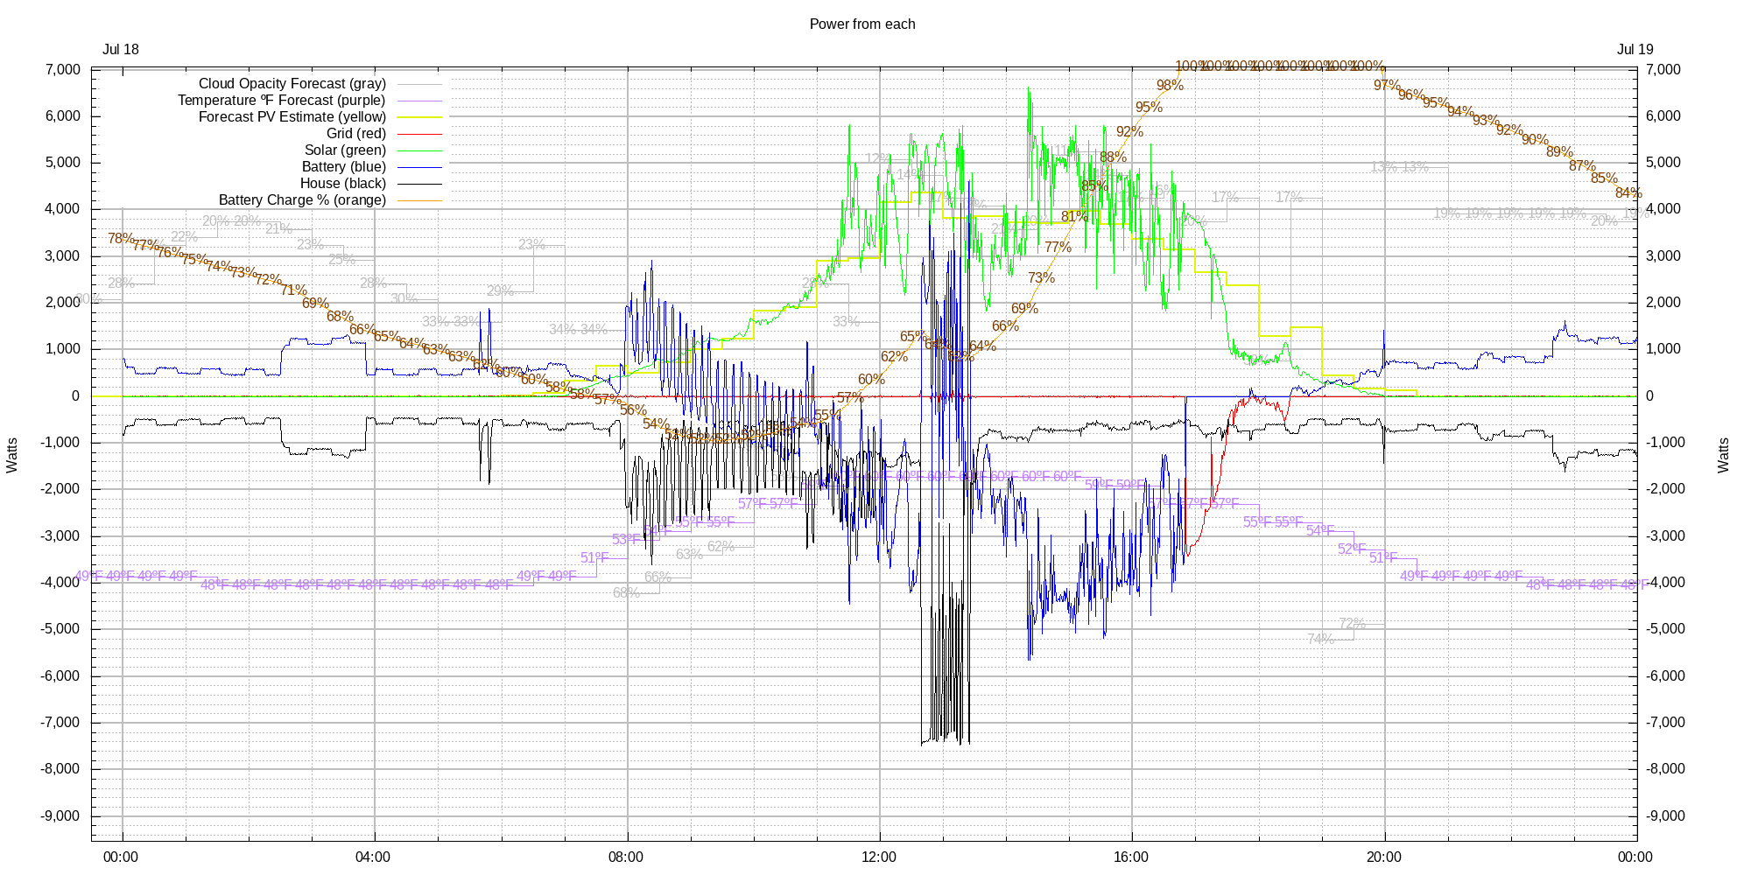Click the Battery Charge % legend label

pyautogui.click(x=302, y=200)
